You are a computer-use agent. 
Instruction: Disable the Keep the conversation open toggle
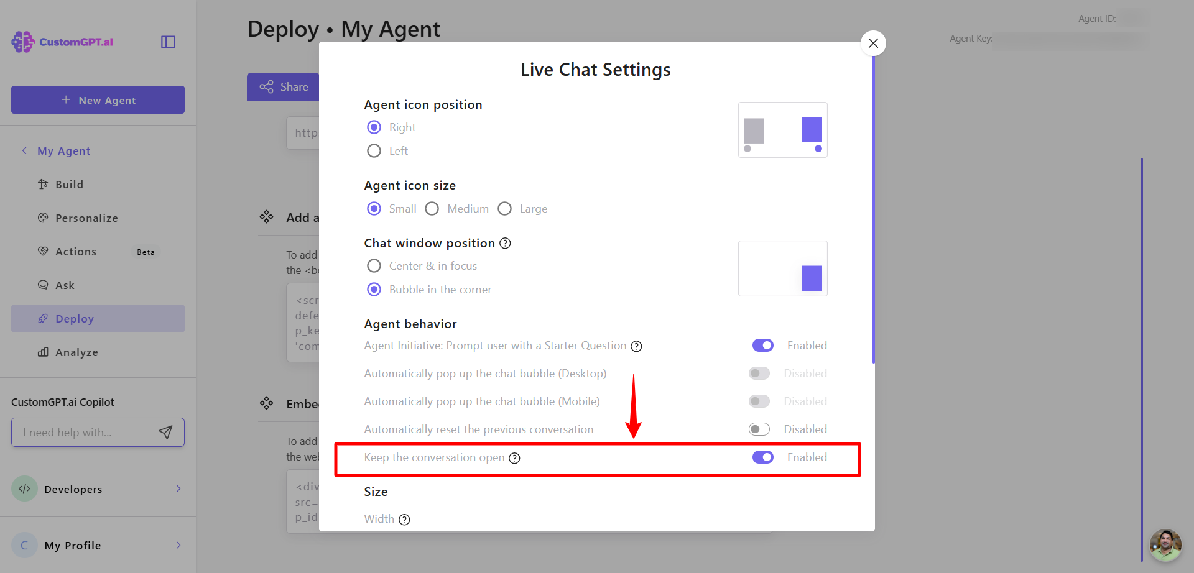click(x=762, y=457)
